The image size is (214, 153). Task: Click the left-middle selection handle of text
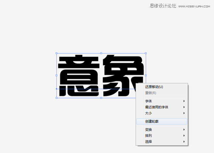56,75
